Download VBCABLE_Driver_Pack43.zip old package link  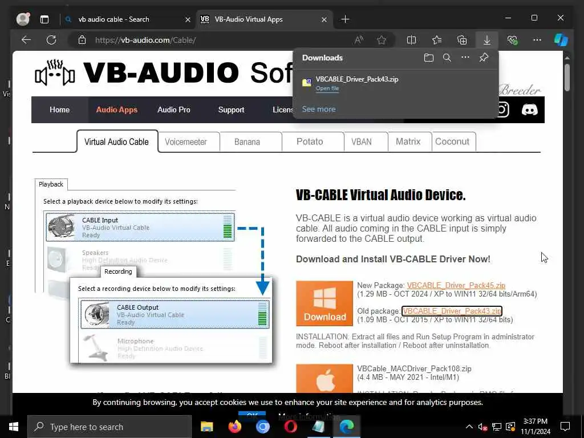point(452,311)
